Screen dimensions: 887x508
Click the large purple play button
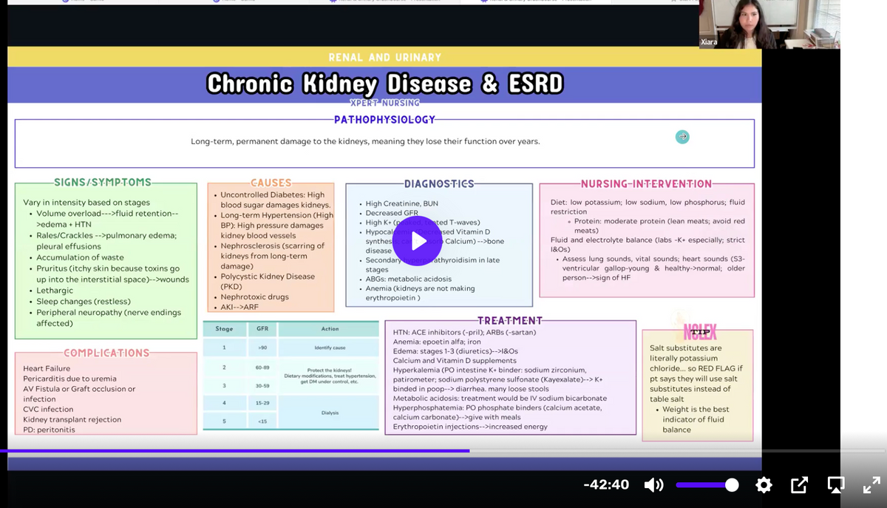(418, 241)
